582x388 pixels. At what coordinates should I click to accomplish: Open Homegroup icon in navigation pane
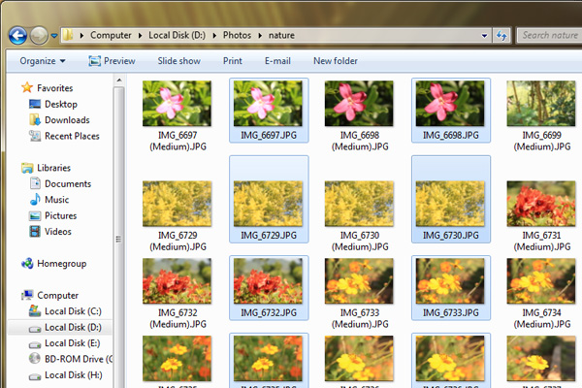(x=27, y=263)
